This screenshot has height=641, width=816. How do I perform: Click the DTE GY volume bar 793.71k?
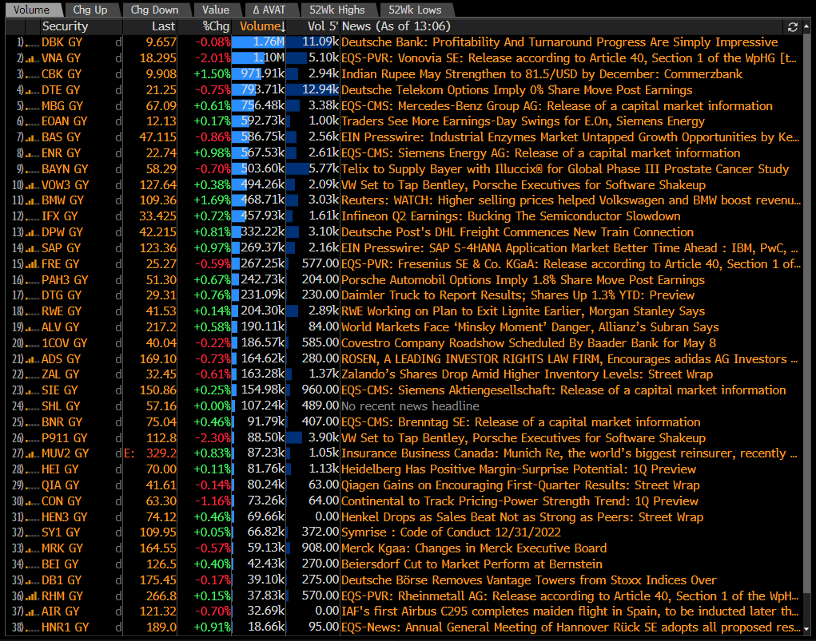click(x=259, y=90)
